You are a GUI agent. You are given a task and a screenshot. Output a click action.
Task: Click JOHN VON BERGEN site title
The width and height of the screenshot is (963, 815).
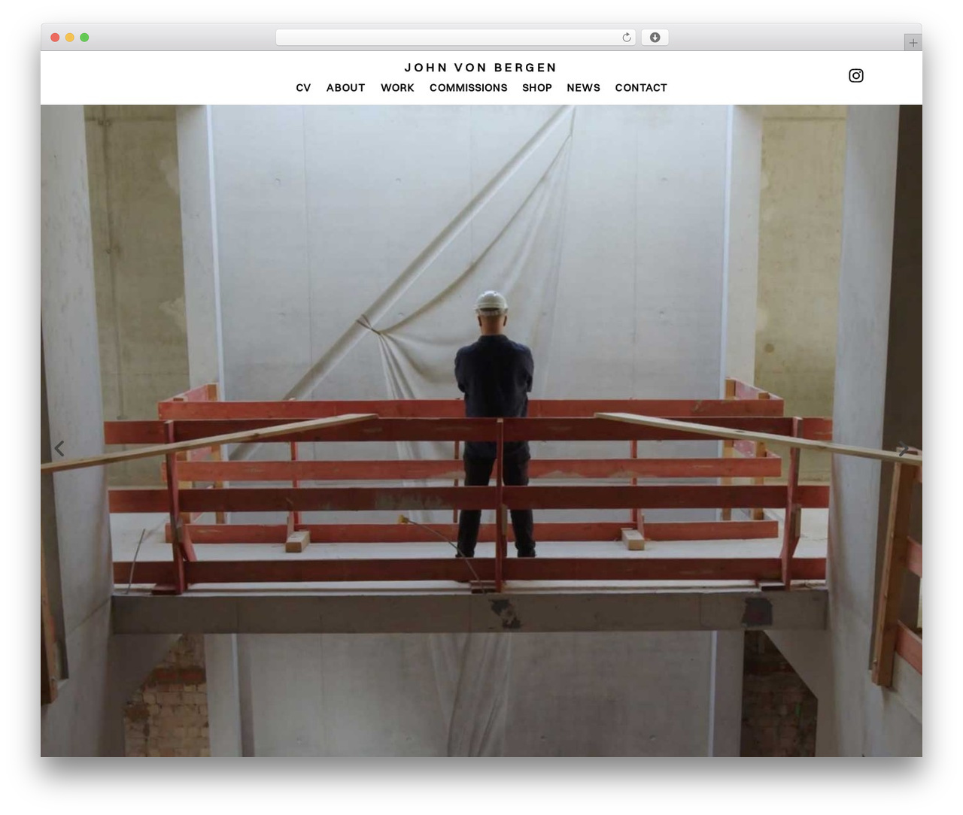[481, 68]
